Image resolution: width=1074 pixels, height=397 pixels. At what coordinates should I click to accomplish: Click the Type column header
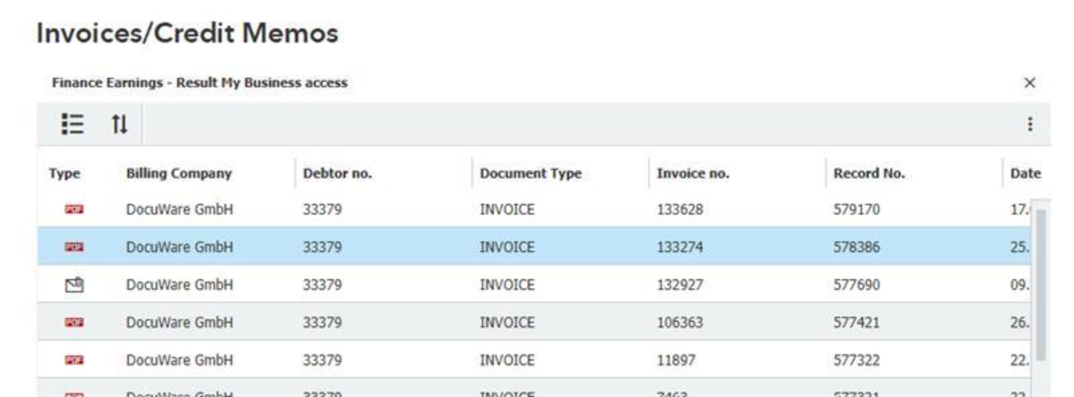pyautogui.click(x=65, y=173)
